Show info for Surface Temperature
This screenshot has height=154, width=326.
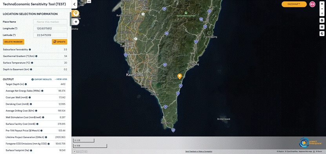tap(32, 63)
